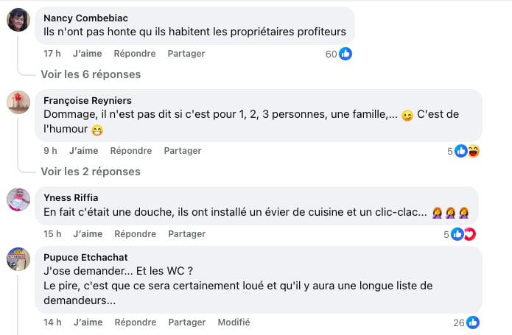
Task: Share Yness Riffia's comment via Partager
Action: pos(186,234)
